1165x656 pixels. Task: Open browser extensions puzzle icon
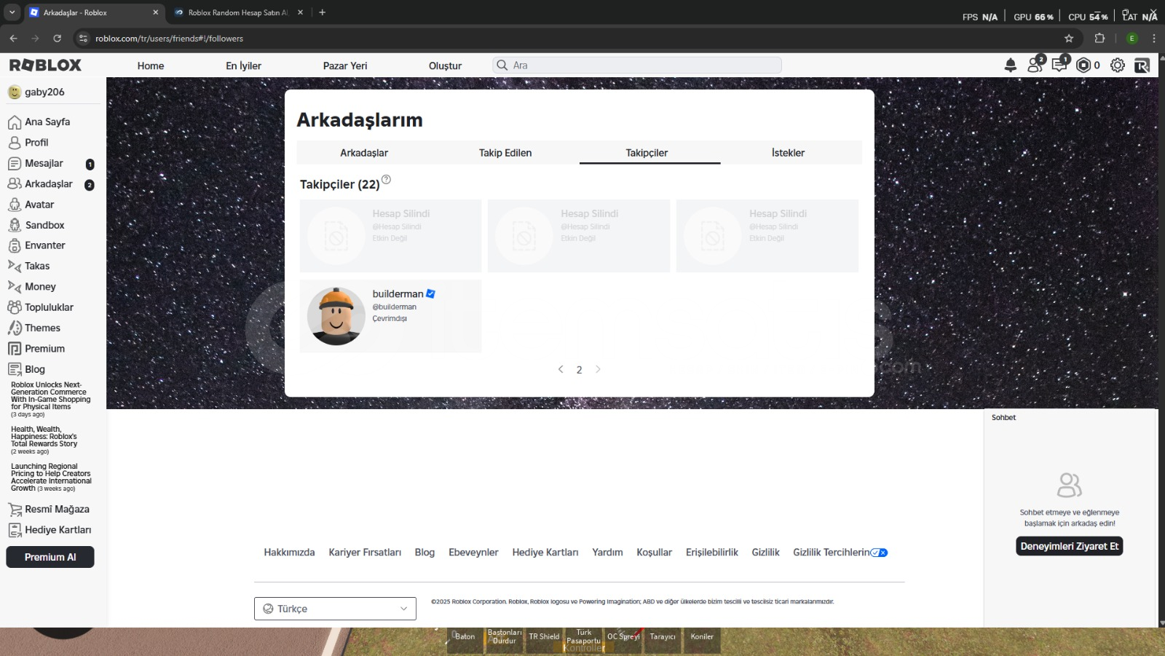click(x=1099, y=39)
